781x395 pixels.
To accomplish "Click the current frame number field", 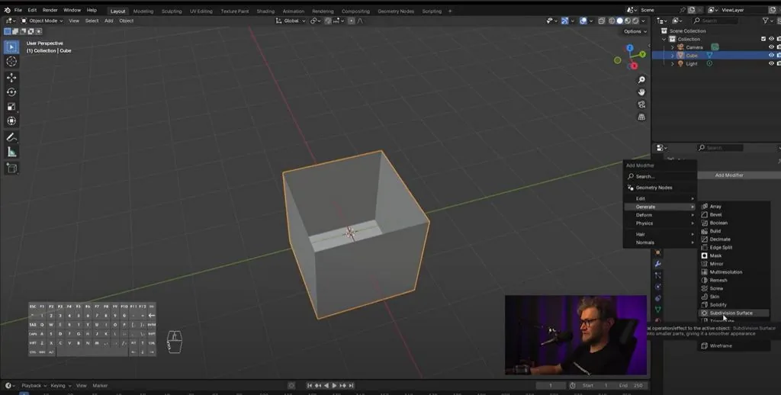I will click(551, 386).
